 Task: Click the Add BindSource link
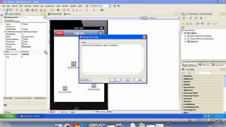click(40, 98)
